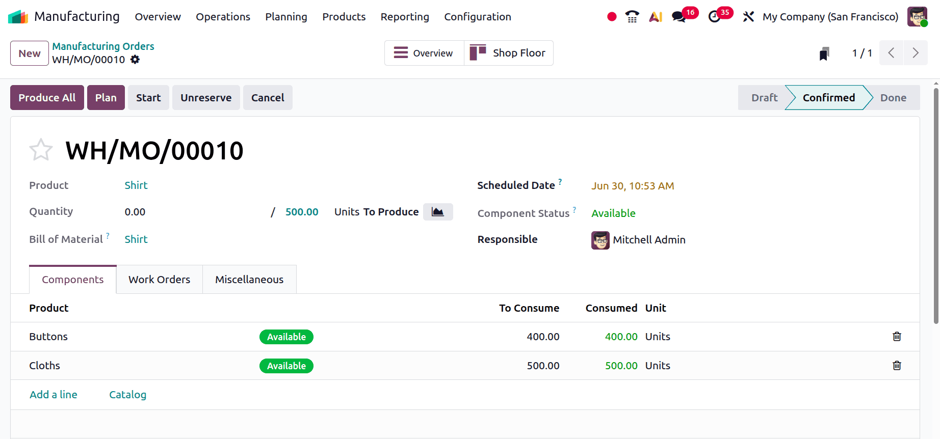Viewport: 940px width, 439px height.
Task: Create a New manufacturing order
Action: coord(30,53)
